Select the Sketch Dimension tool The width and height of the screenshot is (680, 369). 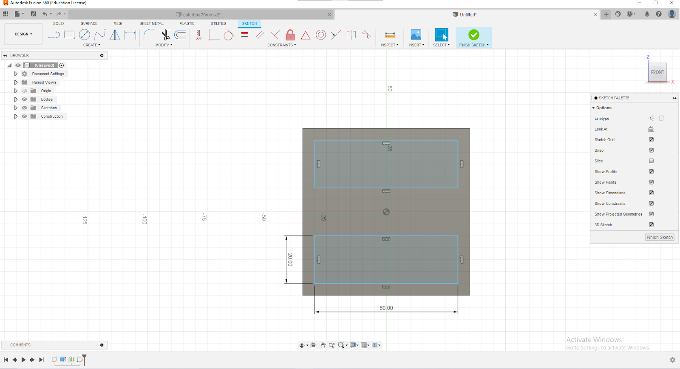130,35
